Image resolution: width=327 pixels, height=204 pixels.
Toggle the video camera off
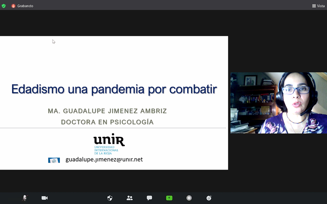tap(45, 198)
